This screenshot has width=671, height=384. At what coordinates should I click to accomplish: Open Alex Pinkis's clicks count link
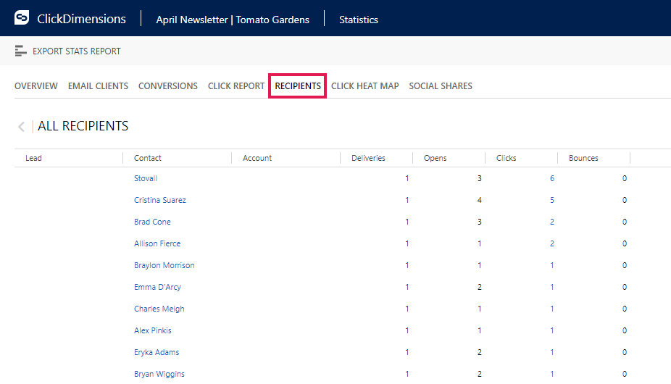point(552,330)
